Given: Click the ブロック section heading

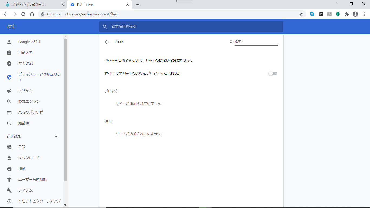Looking at the screenshot, I should (x=112, y=91).
